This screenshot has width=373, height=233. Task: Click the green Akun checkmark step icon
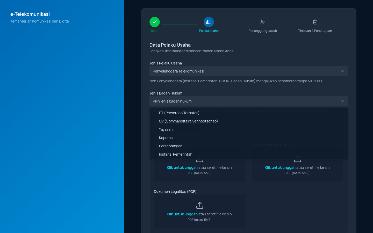[155, 22]
